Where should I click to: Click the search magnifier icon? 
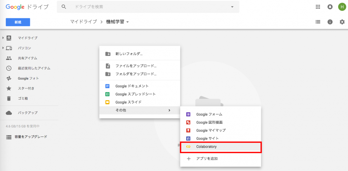(x=64, y=7)
